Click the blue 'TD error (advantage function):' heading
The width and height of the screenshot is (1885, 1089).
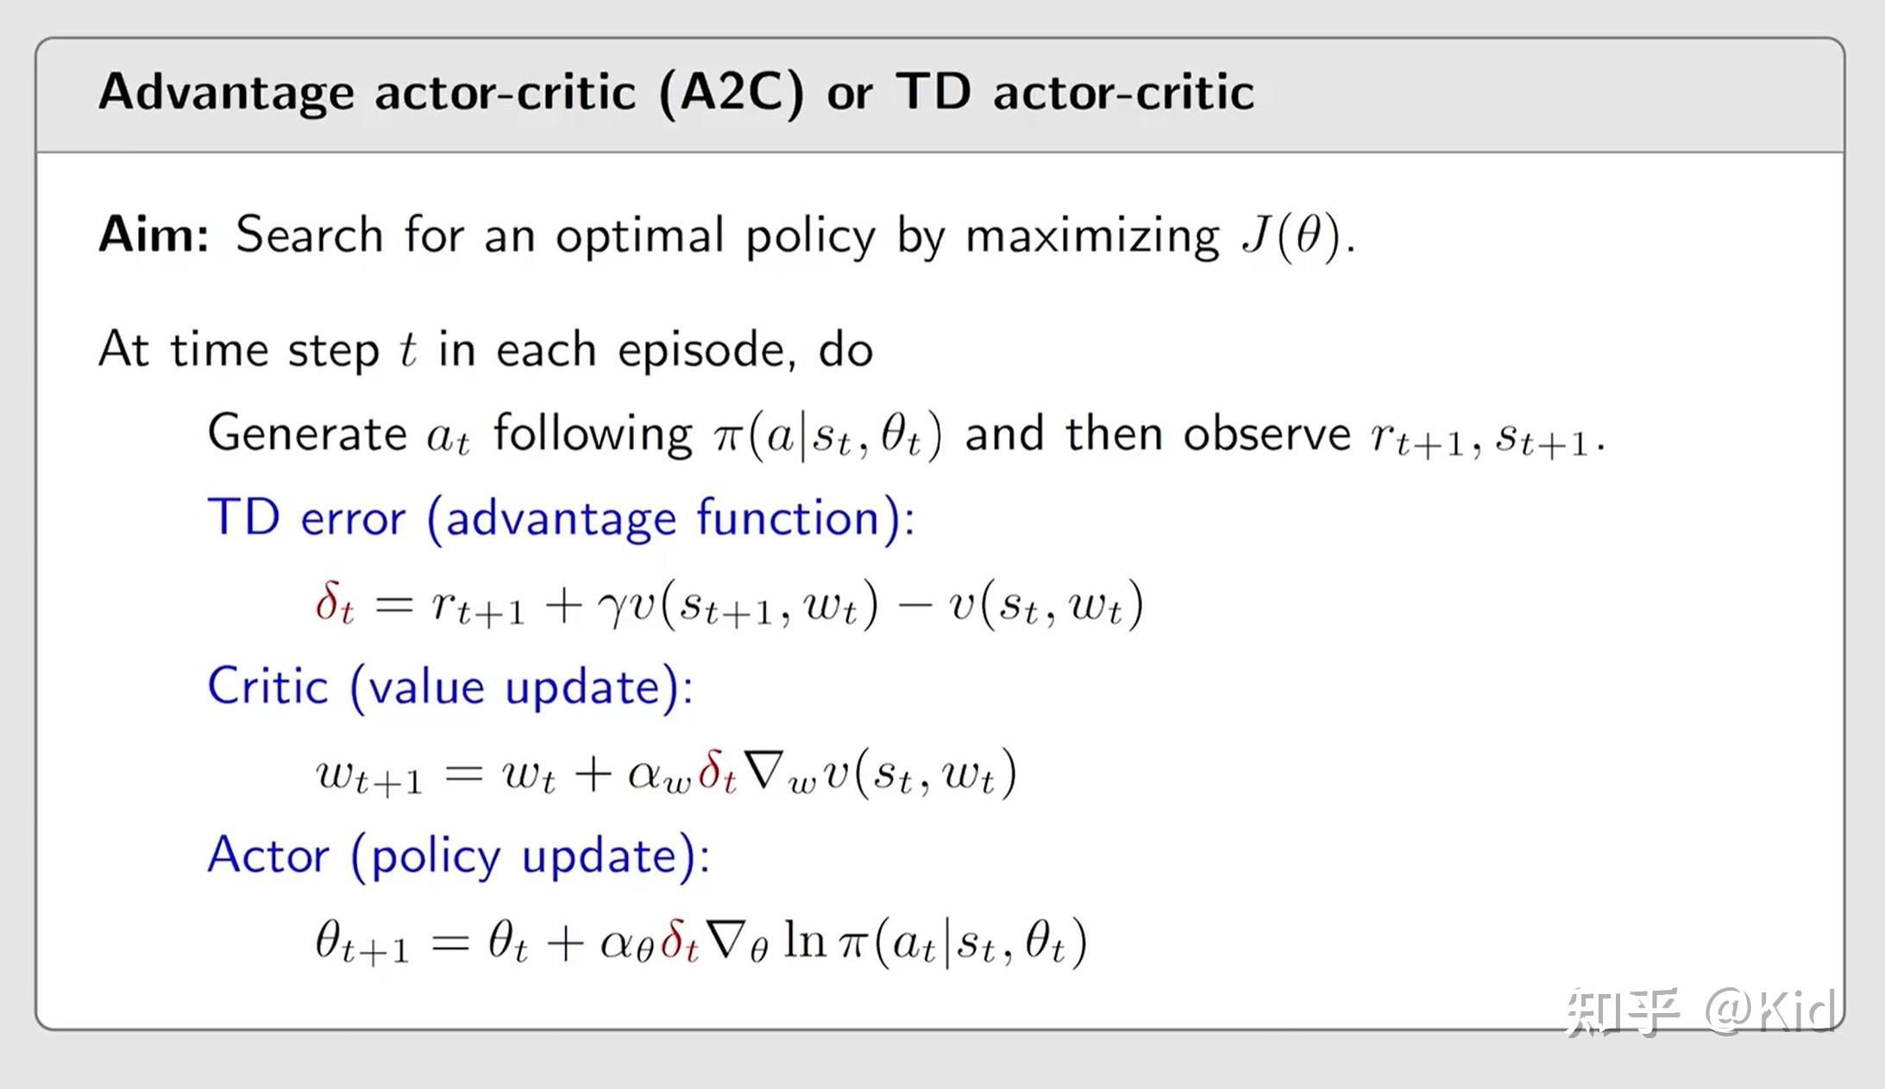[561, 519]
